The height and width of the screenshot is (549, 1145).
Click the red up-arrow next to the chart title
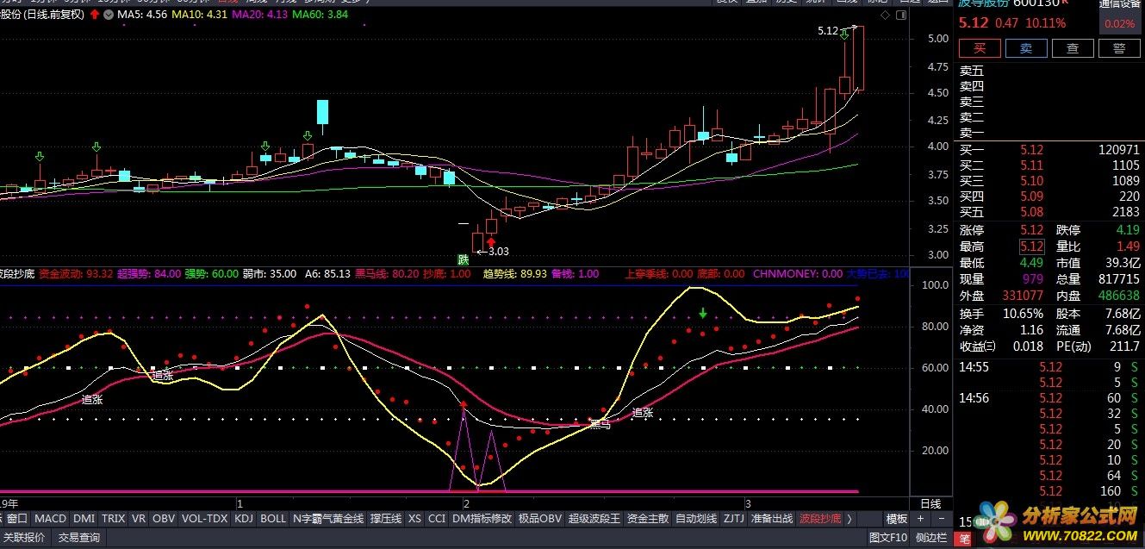[x=94, y=15]
